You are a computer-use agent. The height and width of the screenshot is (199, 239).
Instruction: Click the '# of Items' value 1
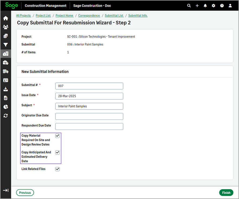coord(68,52)
